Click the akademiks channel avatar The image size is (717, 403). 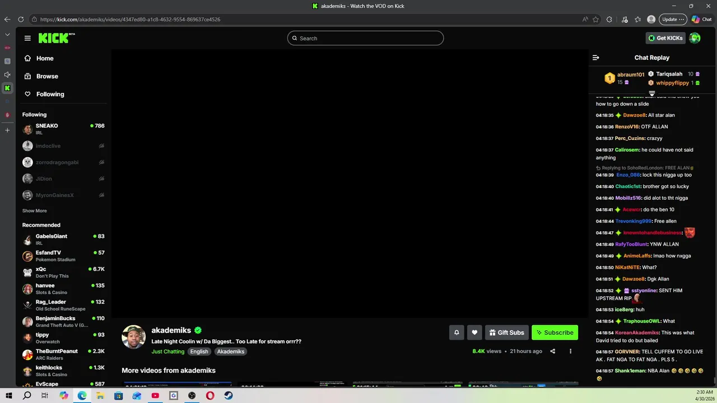[134, 337]
